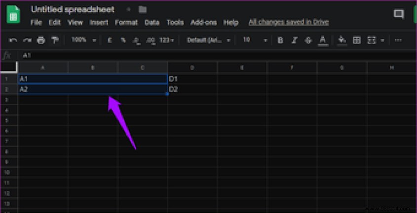Open the Add-ons menu
This screenshot has height=213, width=417.
click(x=204, y=22)
